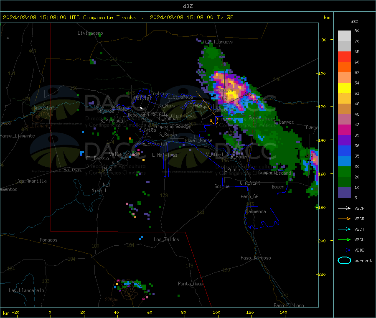Screen dimensions: 376x318
Task: Click the green color swatch beside 20 dBZ
Action: pyautogui.click(x=344, y=171)
